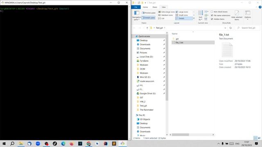Open router.asus.com in navigation pane
The height and width of the screenshot is (147, 262).
[x=147, y=81]
